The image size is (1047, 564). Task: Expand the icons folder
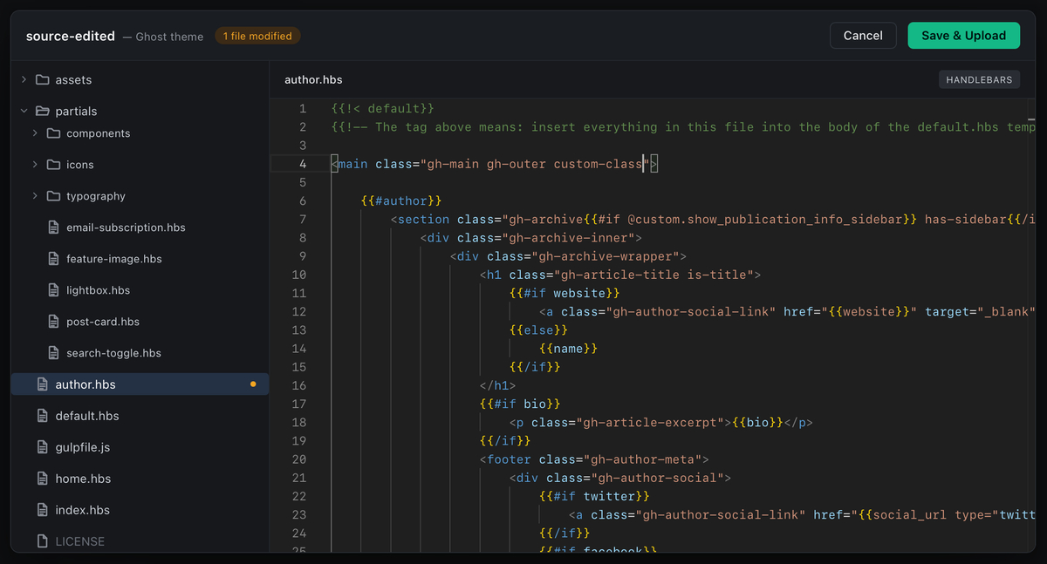tap(33, 164)
